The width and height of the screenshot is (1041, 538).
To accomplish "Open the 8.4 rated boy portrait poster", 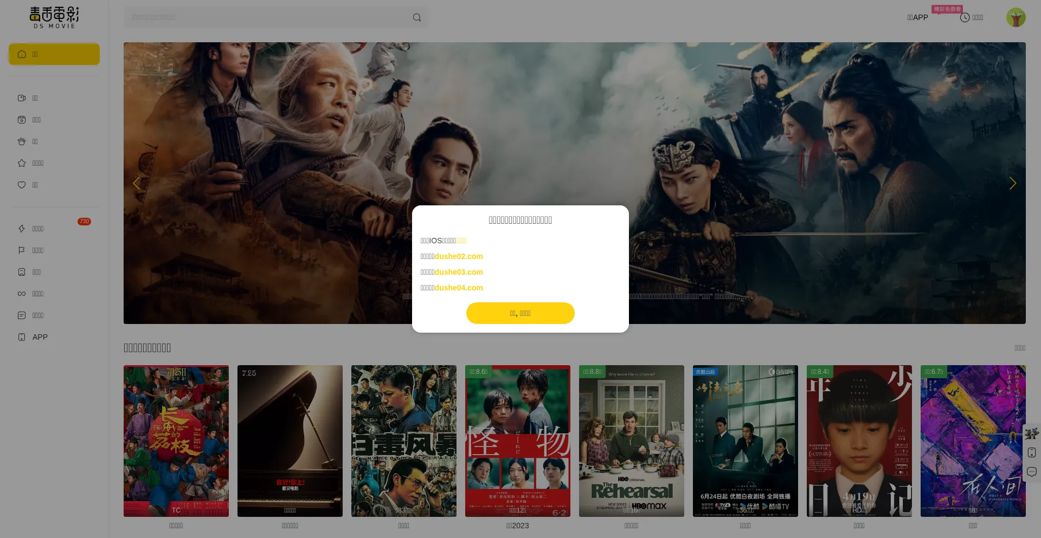I will [859, 441].
